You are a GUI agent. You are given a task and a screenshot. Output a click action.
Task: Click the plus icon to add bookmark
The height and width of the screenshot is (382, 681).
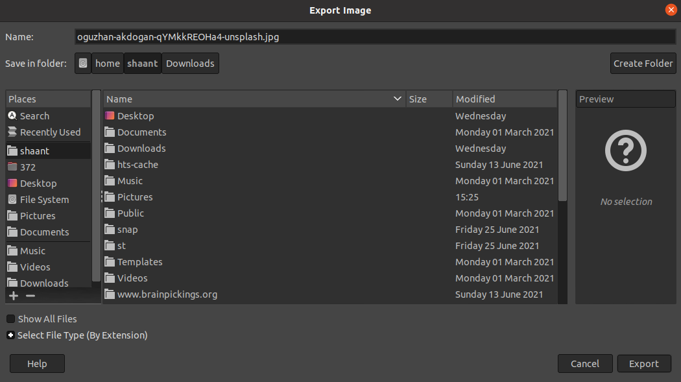tap(14, 296)
